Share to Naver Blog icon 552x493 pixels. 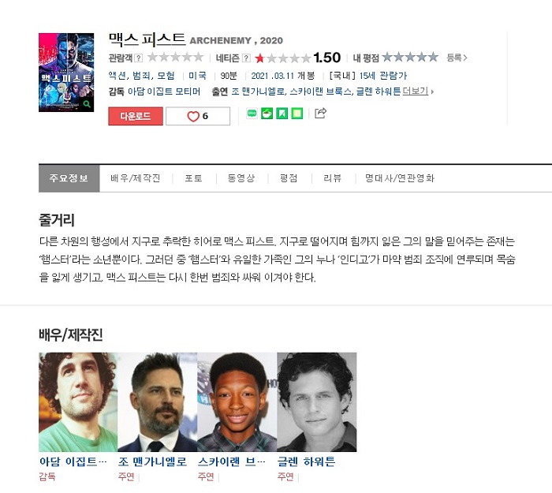(252, 114)
